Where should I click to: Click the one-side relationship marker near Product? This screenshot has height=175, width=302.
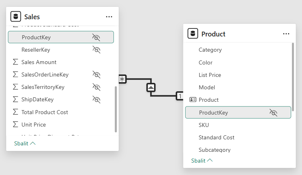pyautogui.click(x=180, y=96)
